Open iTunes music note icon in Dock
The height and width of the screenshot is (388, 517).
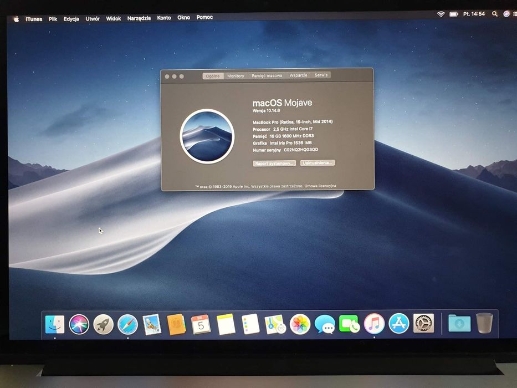click(374, 324)
